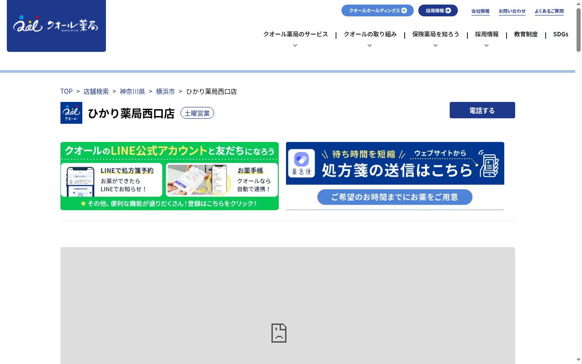Go to 横浜市 in the breadcrumb

point(166,91)
